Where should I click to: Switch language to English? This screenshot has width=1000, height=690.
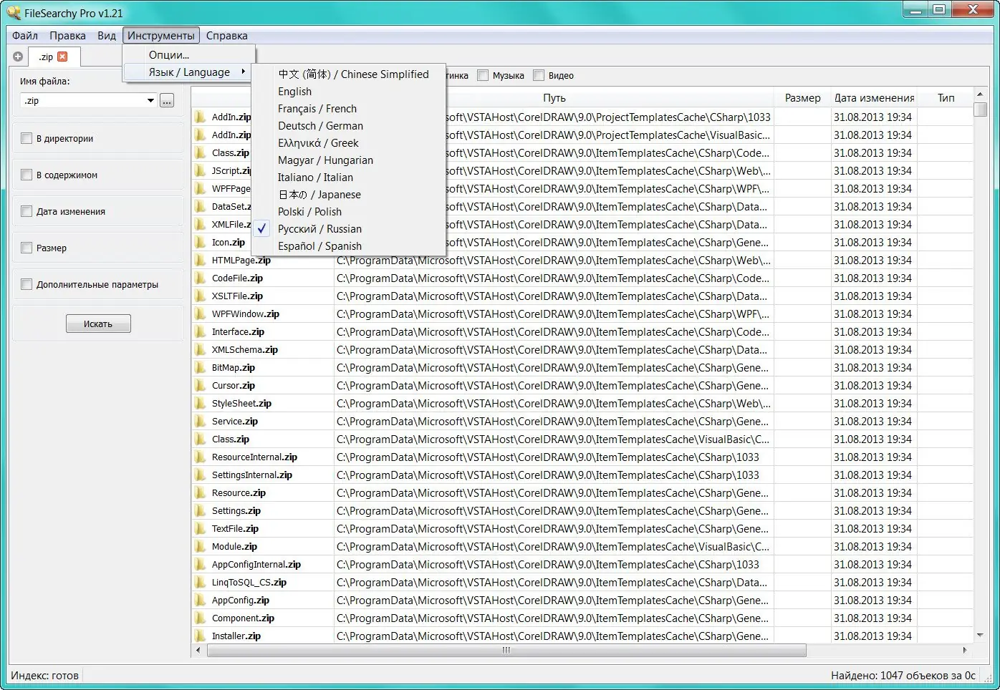(349, 92)
